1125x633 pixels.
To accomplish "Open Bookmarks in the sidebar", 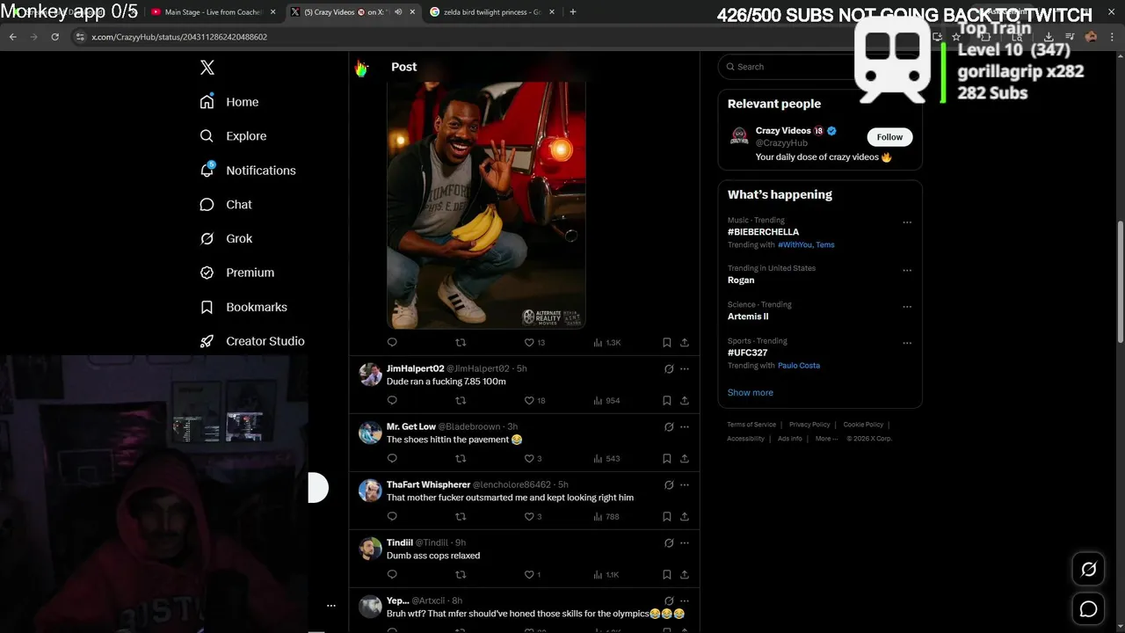I will [243, 307].
